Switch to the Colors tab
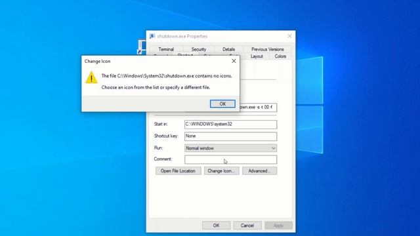The width and height of the screenshot is (420, 236). tap(280, 56)
